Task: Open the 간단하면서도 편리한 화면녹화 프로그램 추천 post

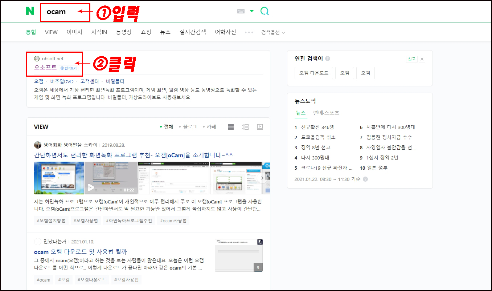Action: [133, 155]
